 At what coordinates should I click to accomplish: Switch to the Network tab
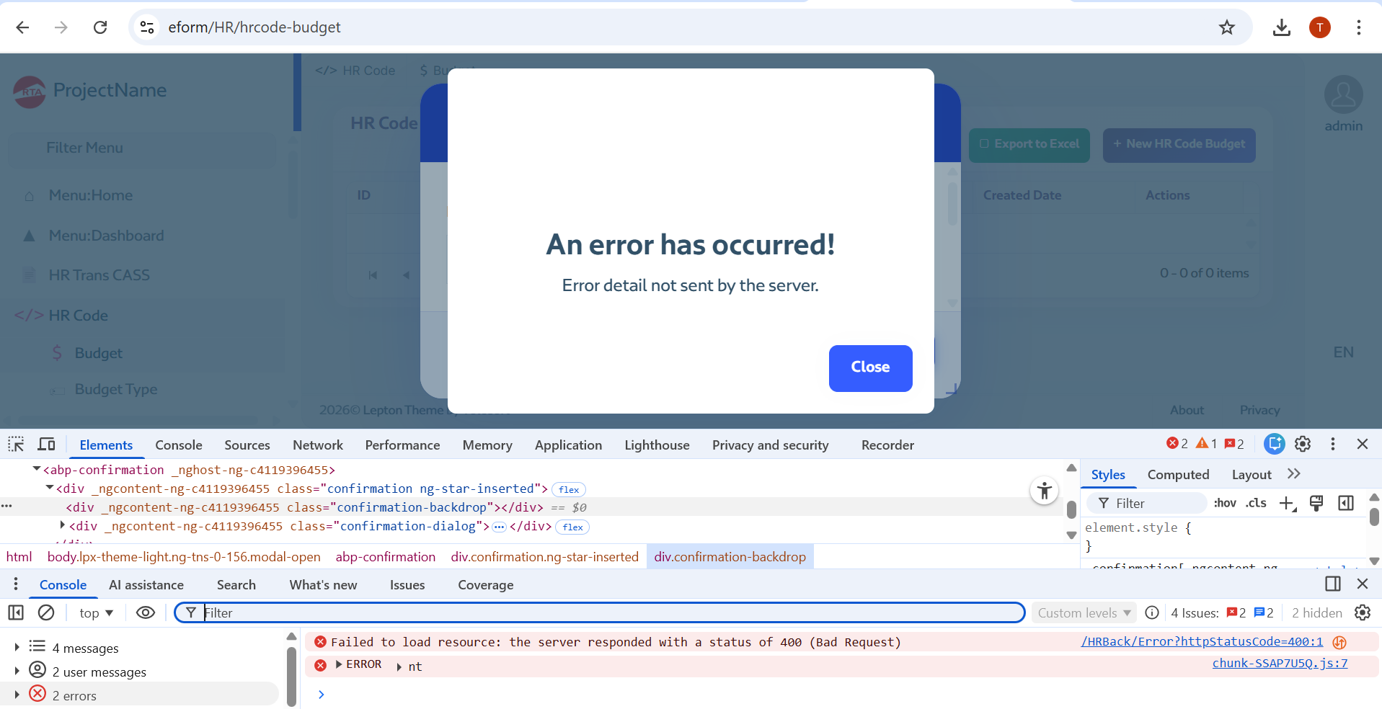point(317,445)
